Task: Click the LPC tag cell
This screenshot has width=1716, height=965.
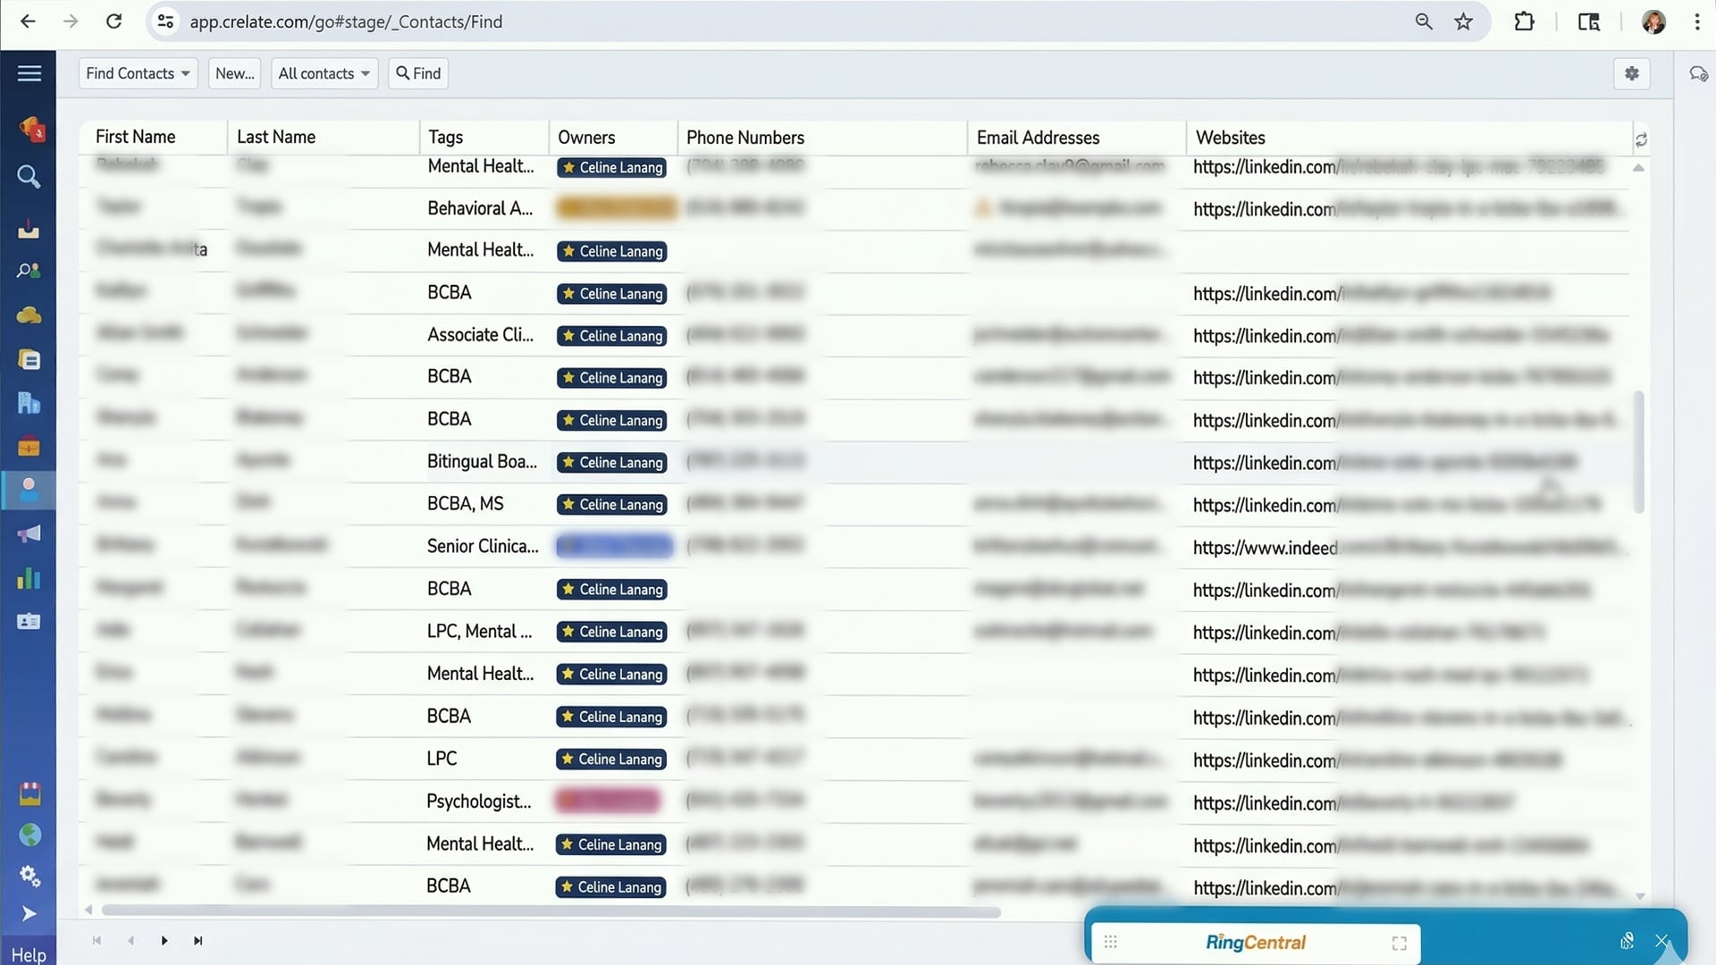Action: click(x=442, y=758)
